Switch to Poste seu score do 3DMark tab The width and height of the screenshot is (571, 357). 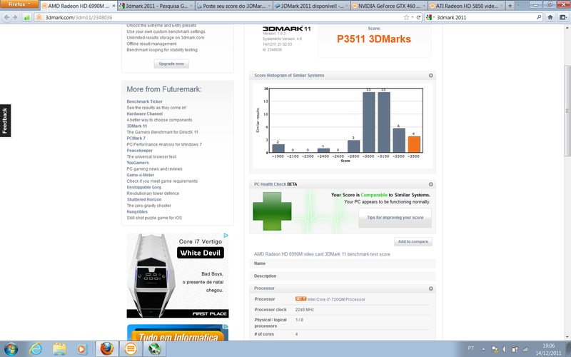[x=234, y=6]
